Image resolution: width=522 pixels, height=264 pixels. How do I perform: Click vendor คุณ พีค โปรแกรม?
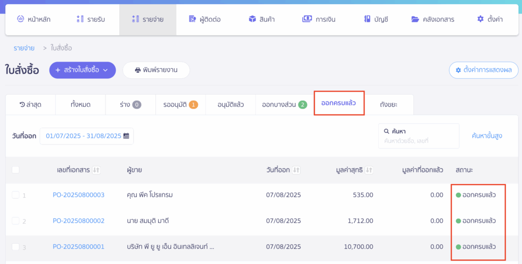coord(150,195)
